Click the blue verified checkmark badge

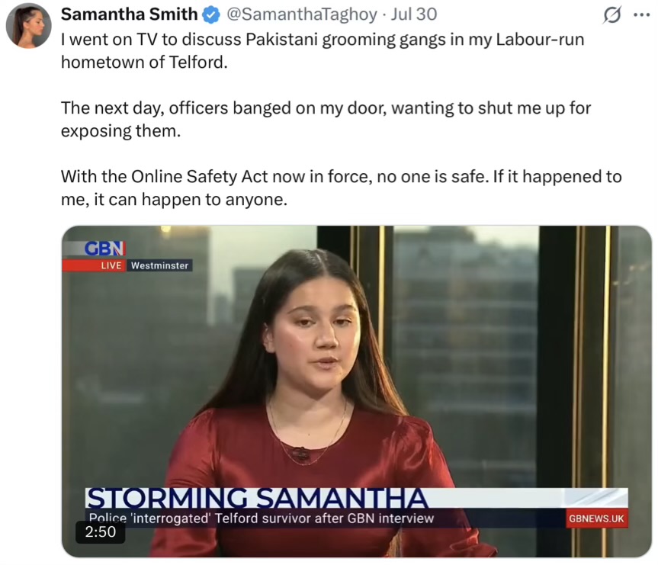coord(211,15)
